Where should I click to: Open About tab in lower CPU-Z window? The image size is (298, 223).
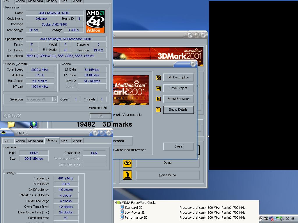coord(77,141)
